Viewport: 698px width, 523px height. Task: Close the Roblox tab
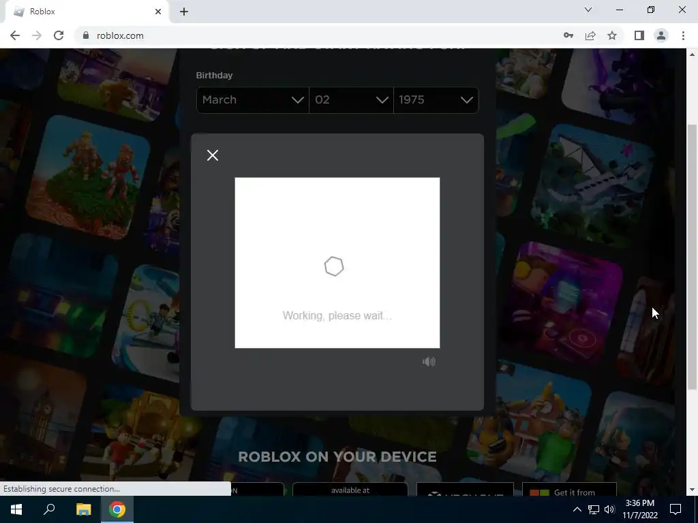click(158, 12)
